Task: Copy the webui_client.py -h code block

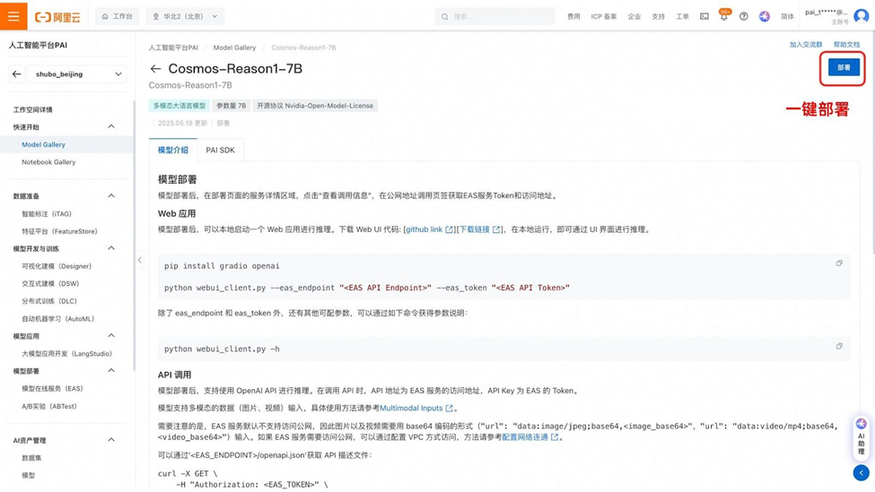Action: (839, 346)
